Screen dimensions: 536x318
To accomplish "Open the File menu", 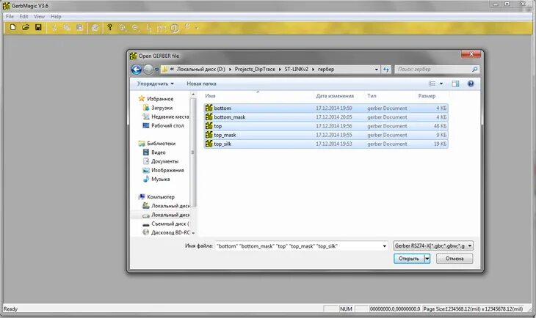I will (x=10, y=16).
